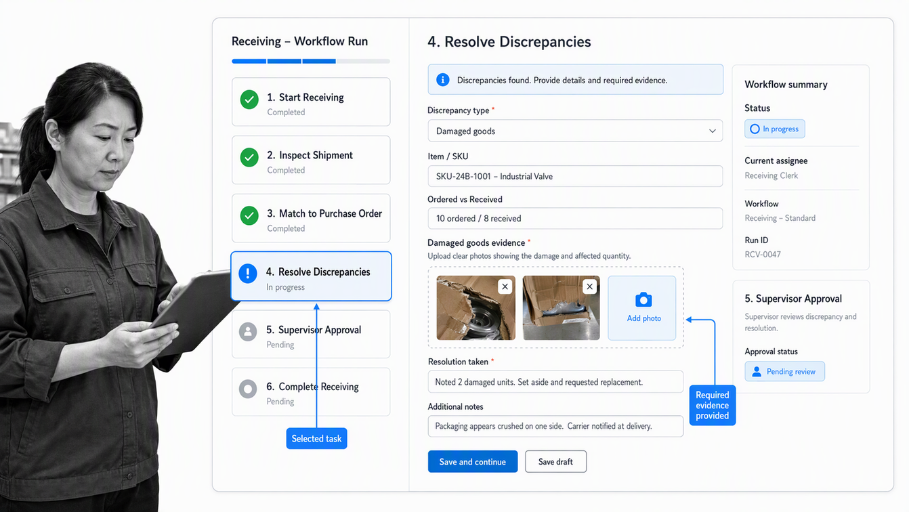Click the Save draft button
This screenshot has height=512, width=909.
555,461
